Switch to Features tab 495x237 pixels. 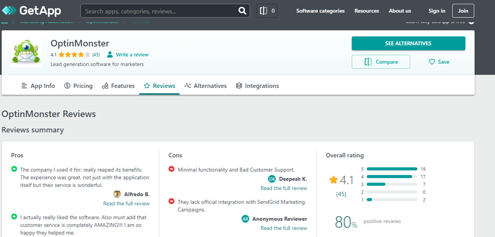[x=118, y=86]
